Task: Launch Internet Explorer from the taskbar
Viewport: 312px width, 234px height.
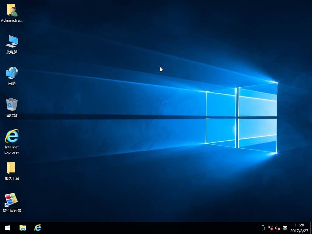Action: pyautogui.click(x=37, y=228)
